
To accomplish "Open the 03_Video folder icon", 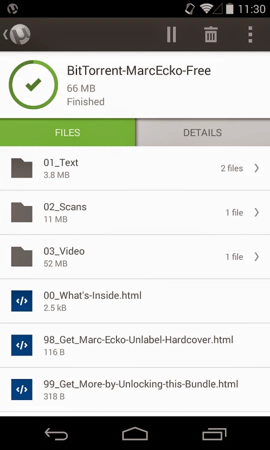I will 22,256.
